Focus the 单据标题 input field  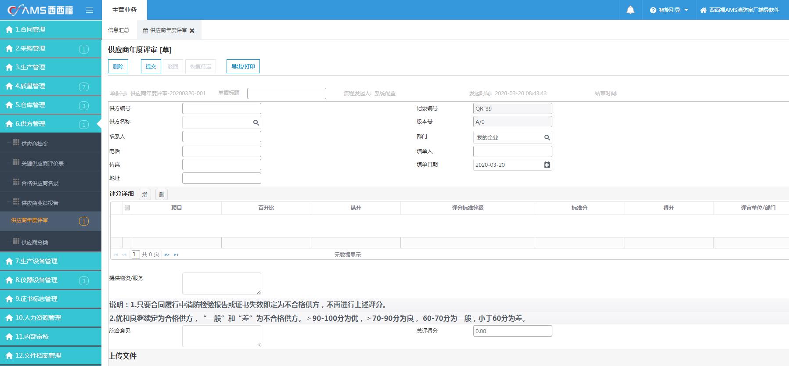pyautogui.click(x=287, y=93)
